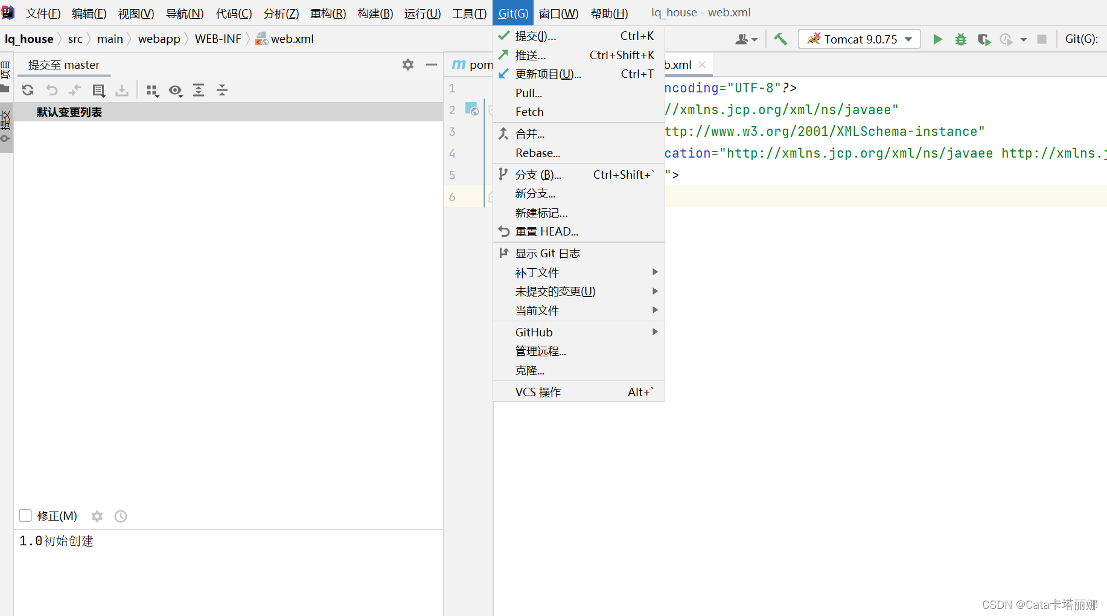This screenshot has height=616, width=1107.
Task: Expand the 未提交的变更(U) submenu
Action: point(579,291)
